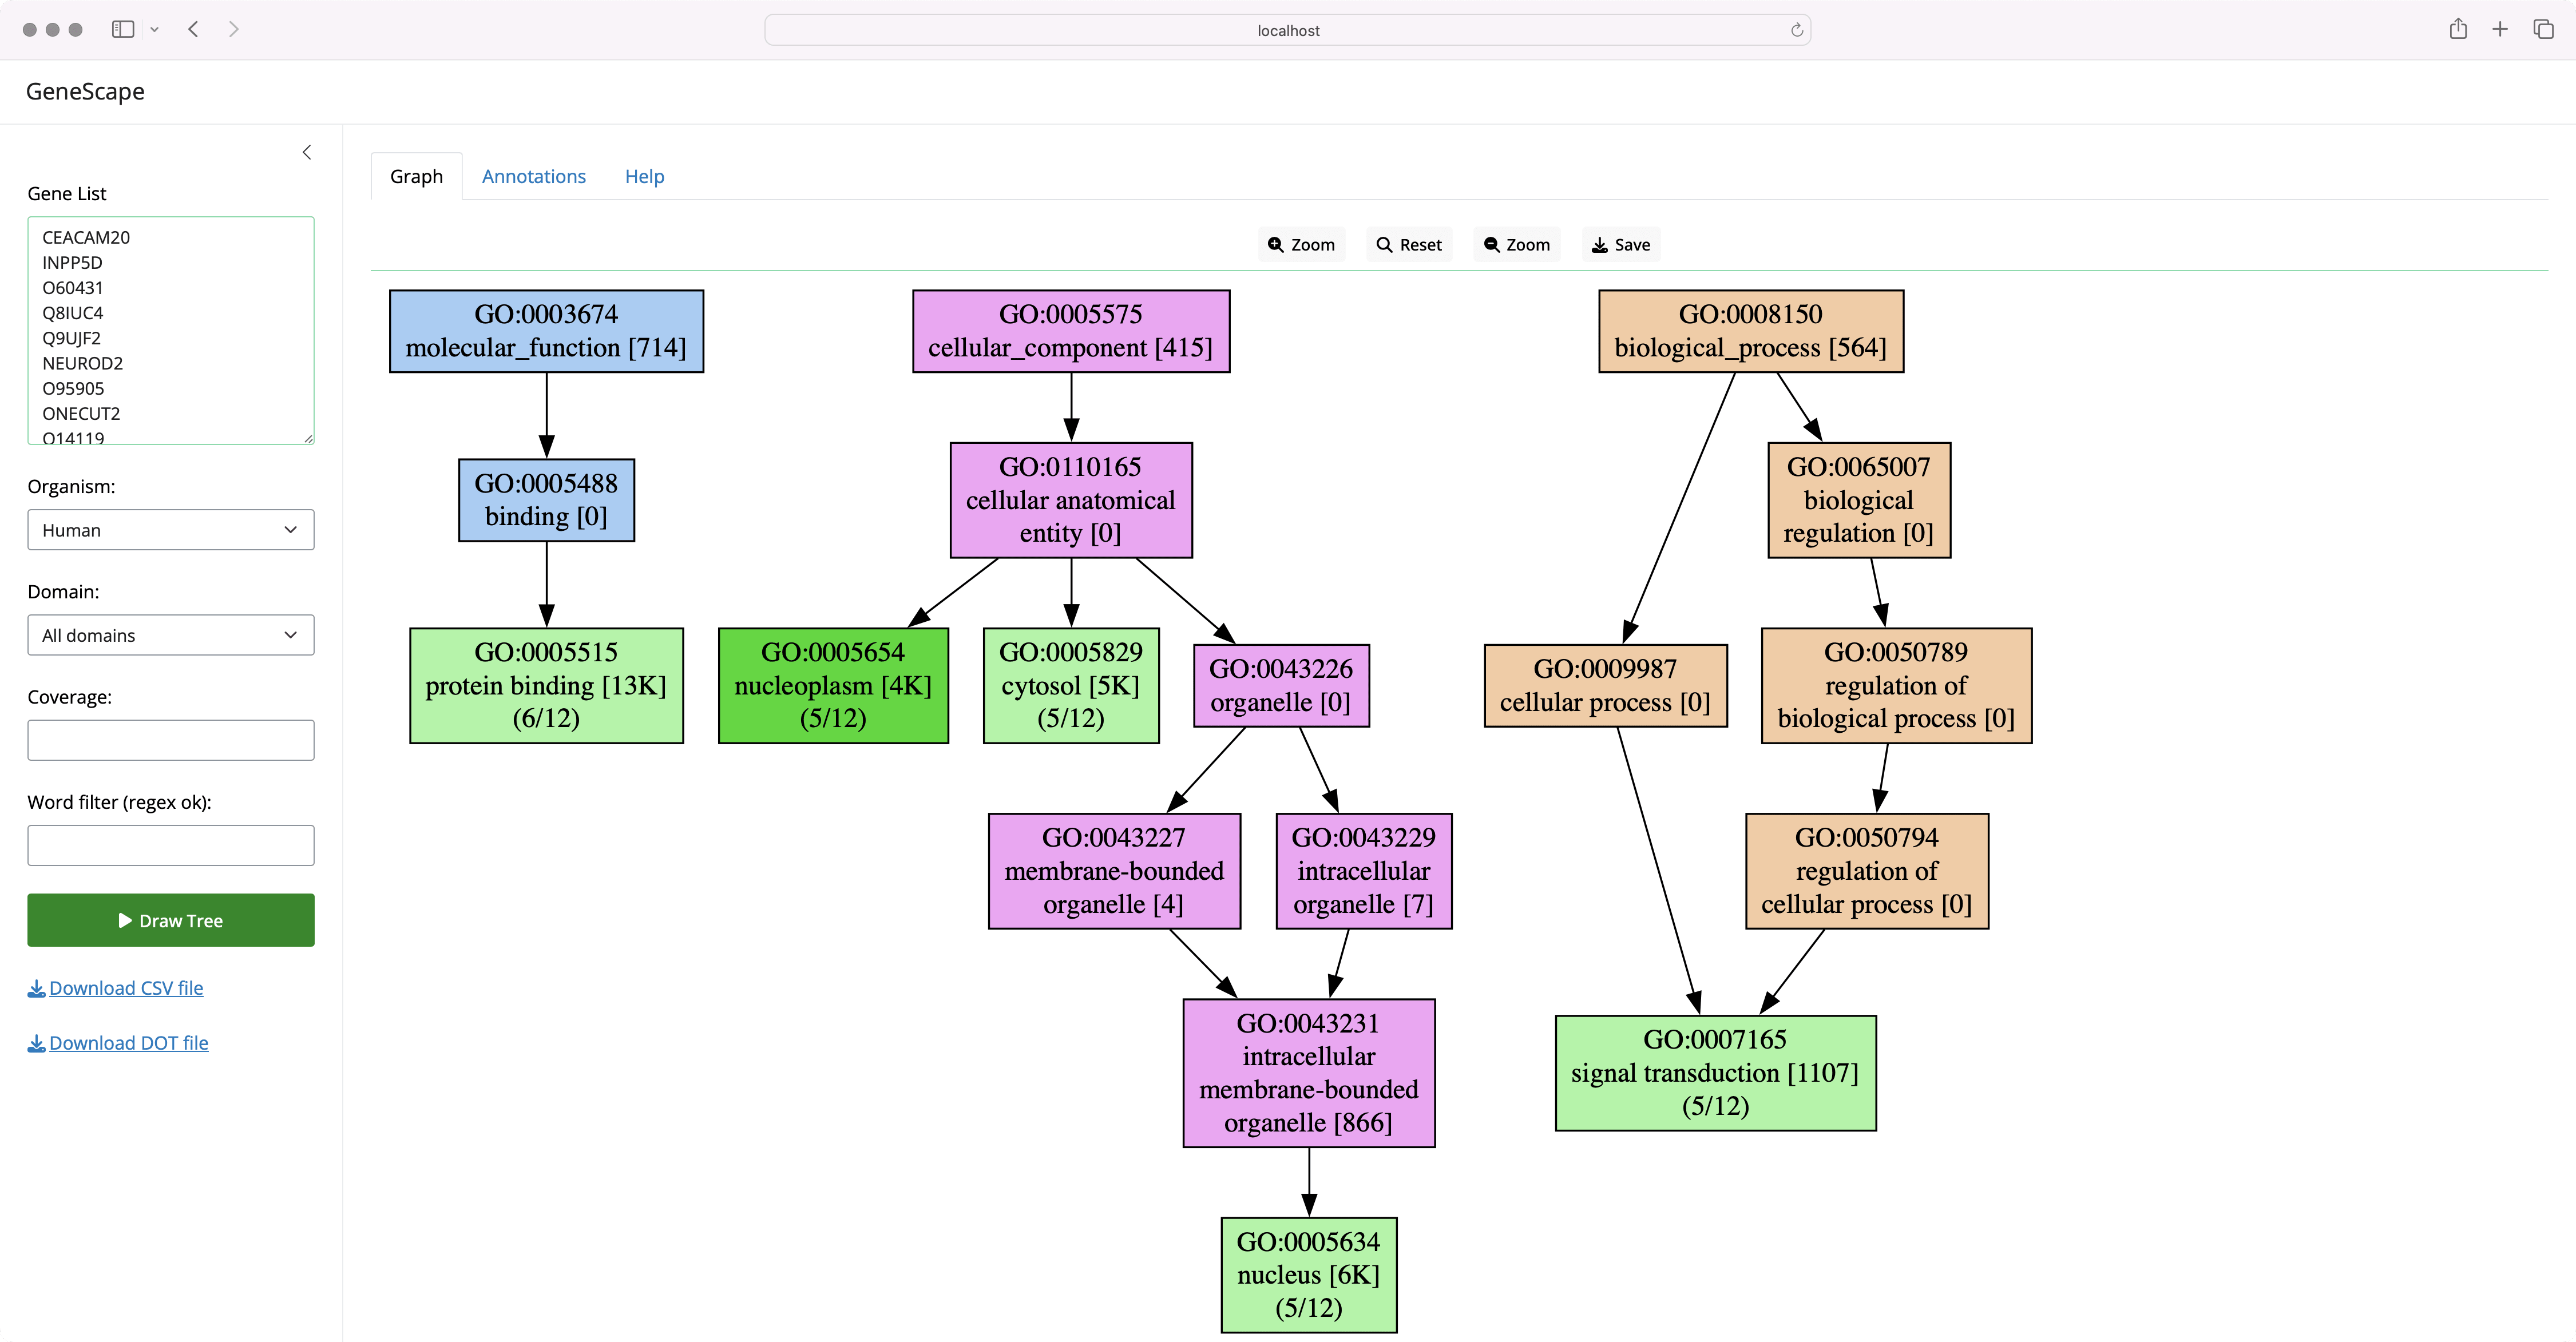This screenshot has width=2576, height=1342.
Task: Click the Save icon to export graph
Action: (1598, 244)
